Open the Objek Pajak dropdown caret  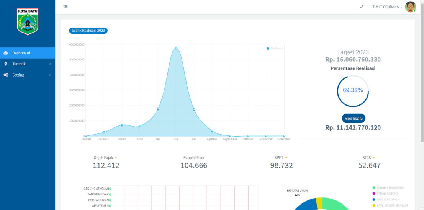116,158
